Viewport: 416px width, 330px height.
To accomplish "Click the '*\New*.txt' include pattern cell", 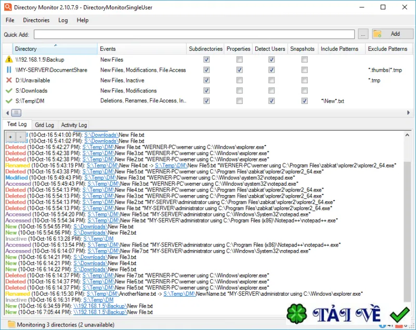I will pos(332,101).
